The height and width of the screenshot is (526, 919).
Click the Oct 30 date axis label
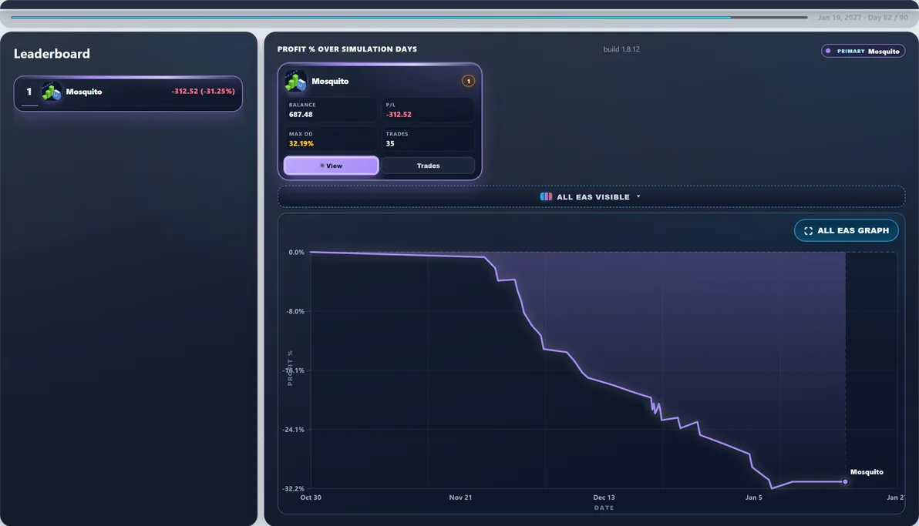point(311,498)
